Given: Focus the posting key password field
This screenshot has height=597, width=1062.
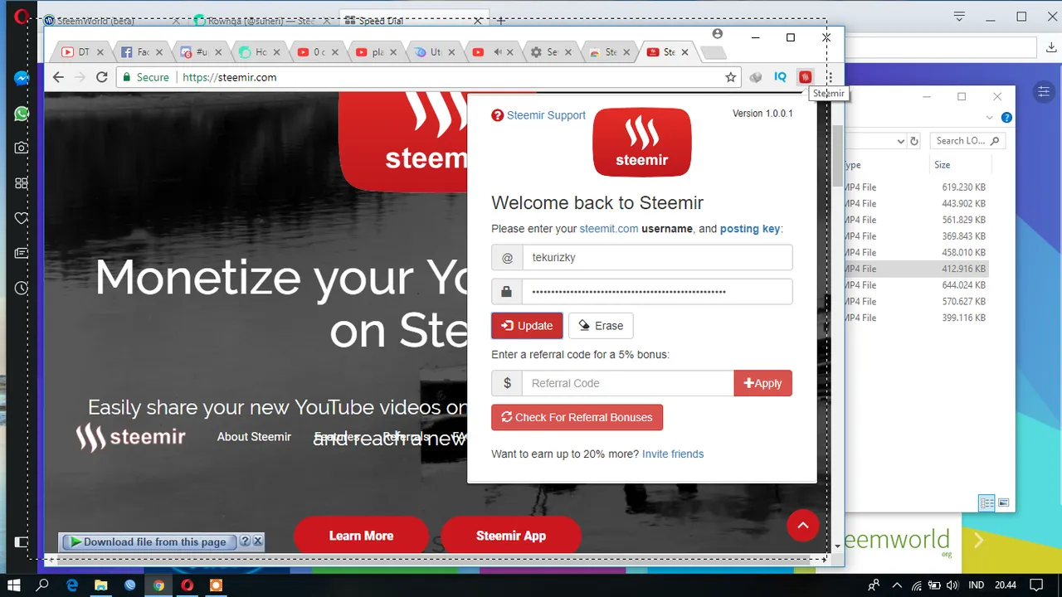Looking at the screenshot, I should pyautogui.click(x=657, y=292).
